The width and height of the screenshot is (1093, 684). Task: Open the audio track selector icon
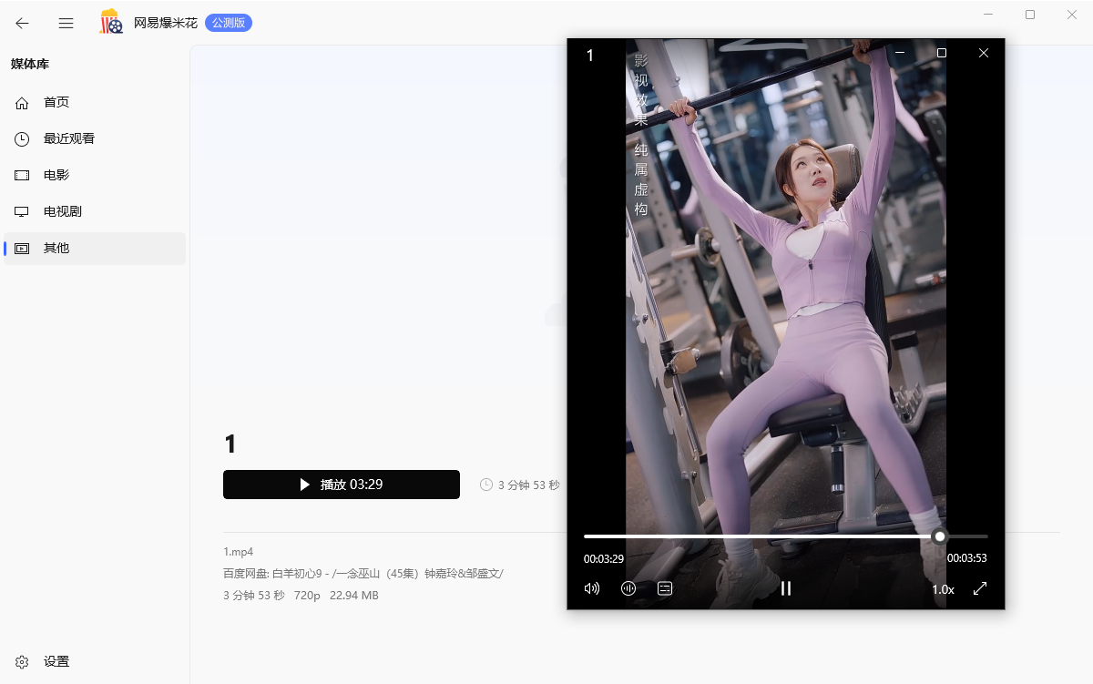click(x=628, y=588)
